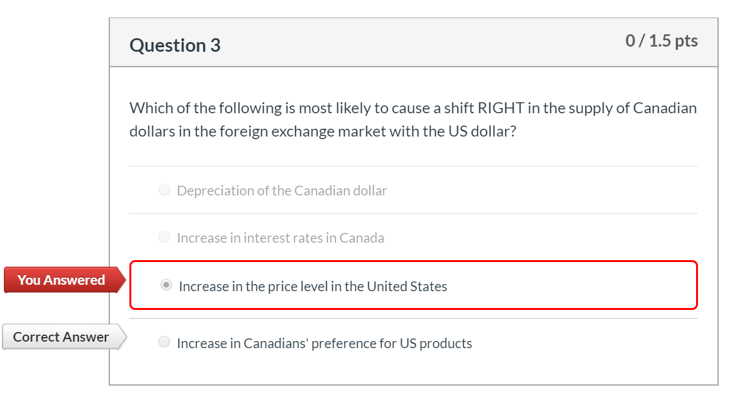
Task: Click the text "Increase in Canadians' preference for US products"
Action: (x=323, y=343)
